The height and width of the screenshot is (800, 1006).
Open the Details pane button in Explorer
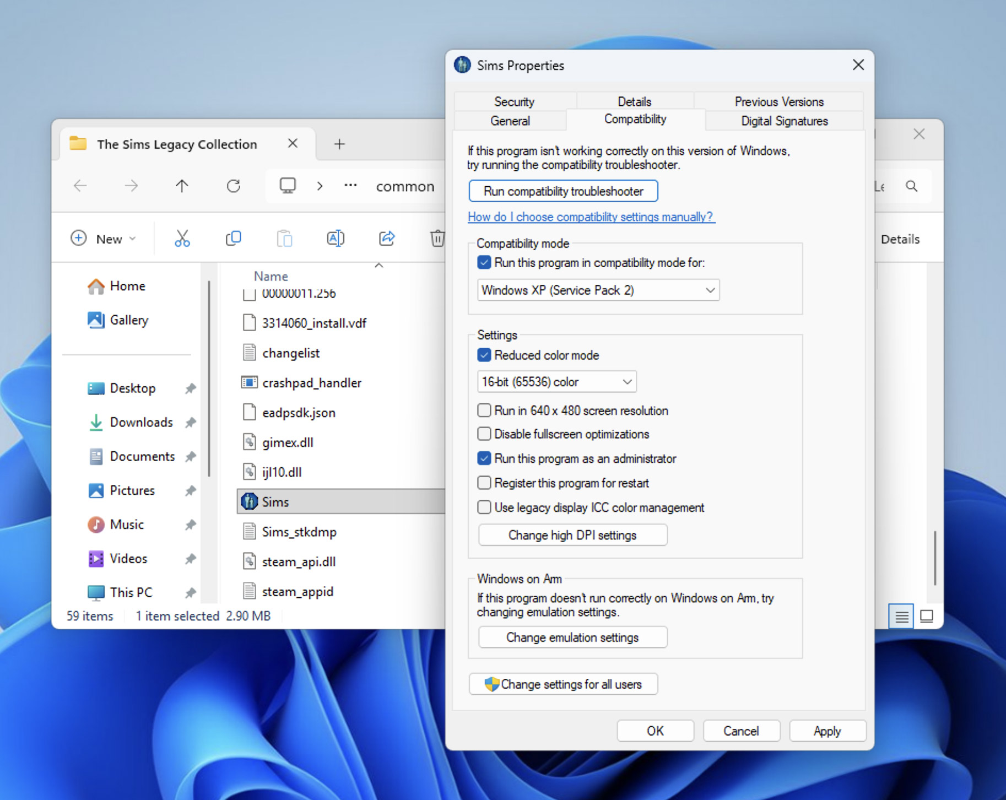click(x=900, y=239)
